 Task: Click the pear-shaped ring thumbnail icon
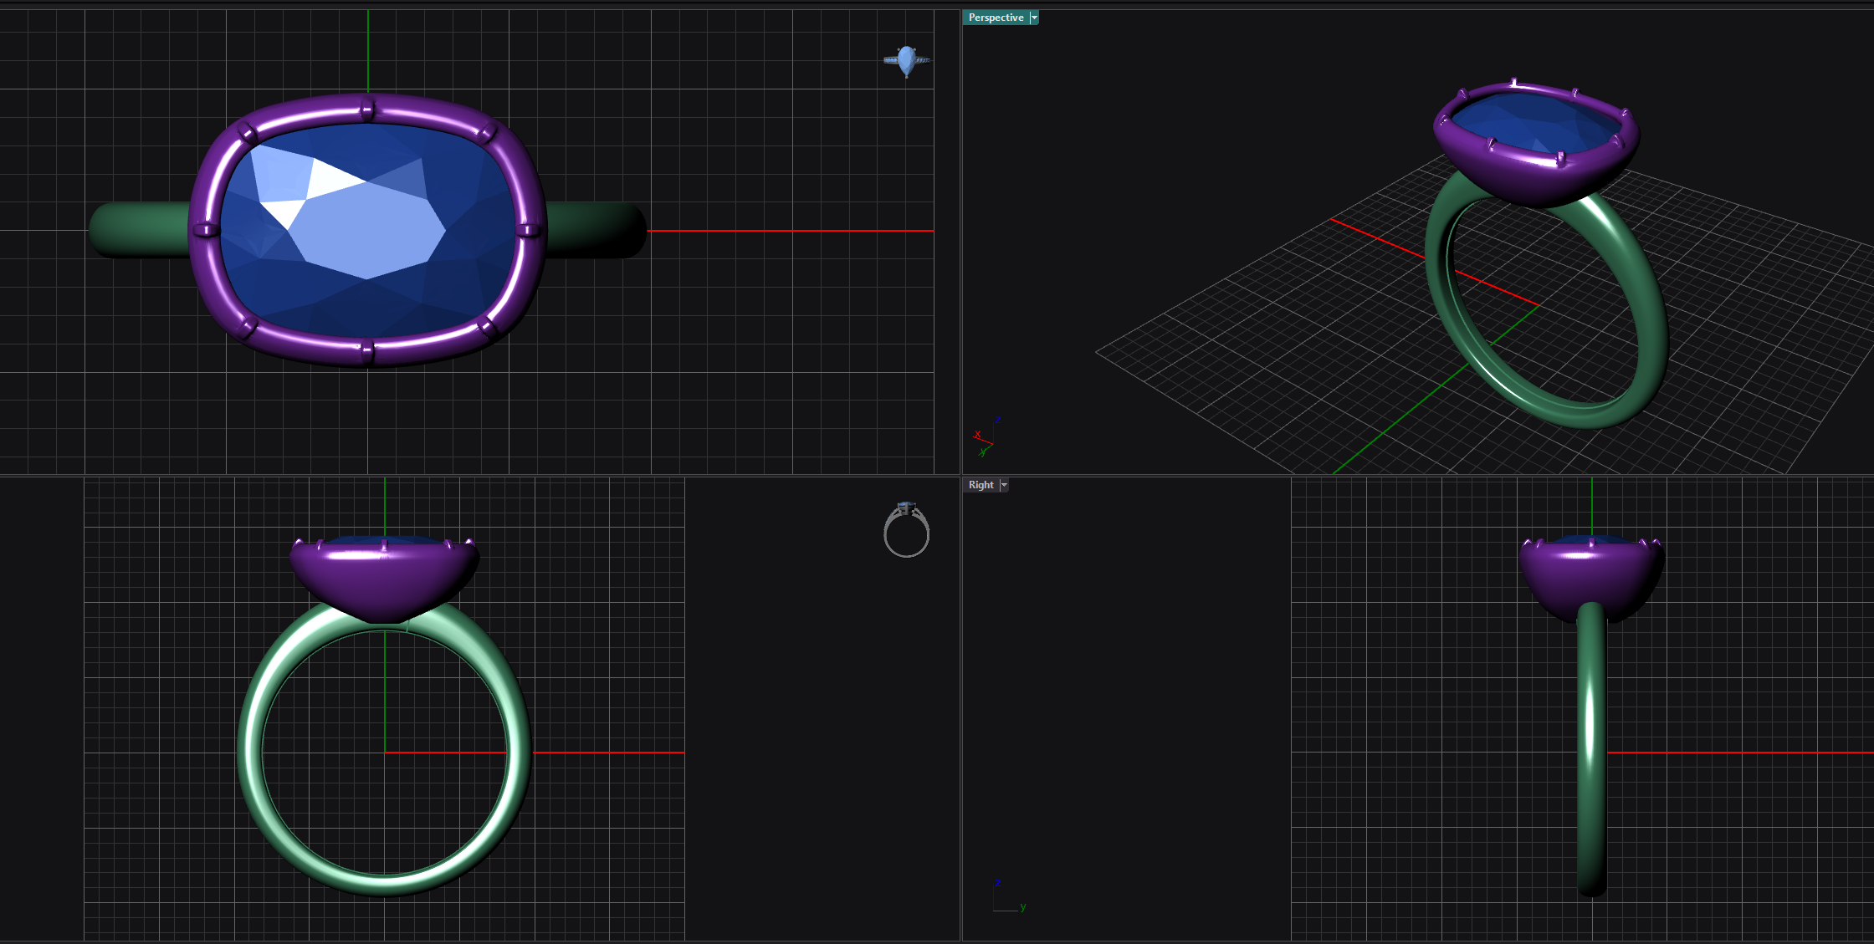click(907, 61)
